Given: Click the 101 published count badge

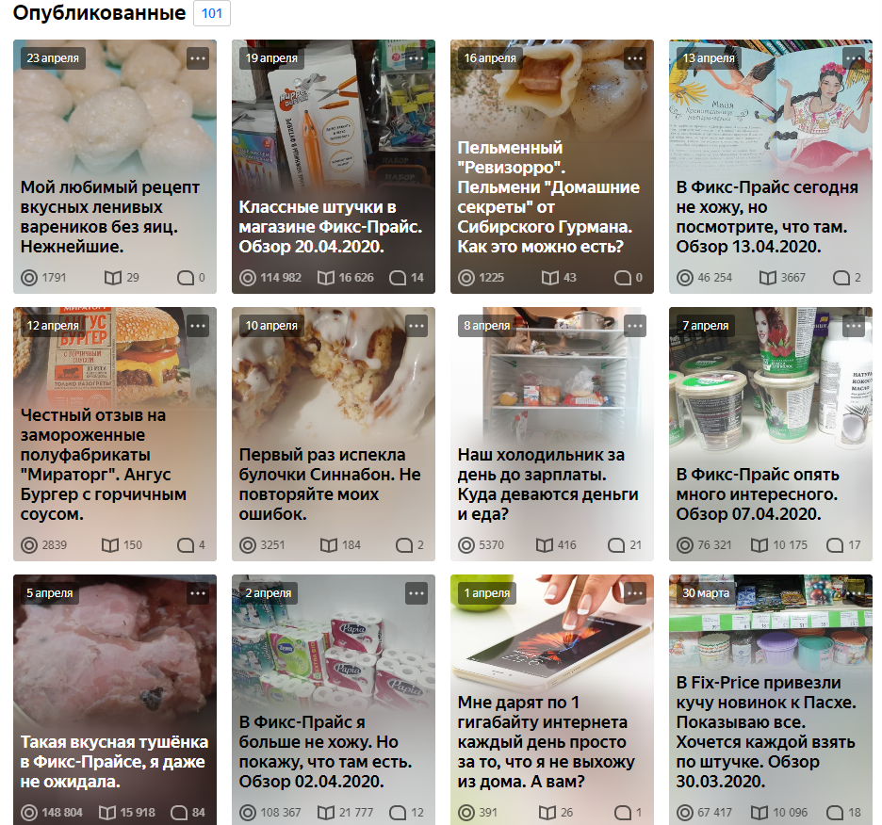Looking at the screenshot, I should click(x=212, y=13).
